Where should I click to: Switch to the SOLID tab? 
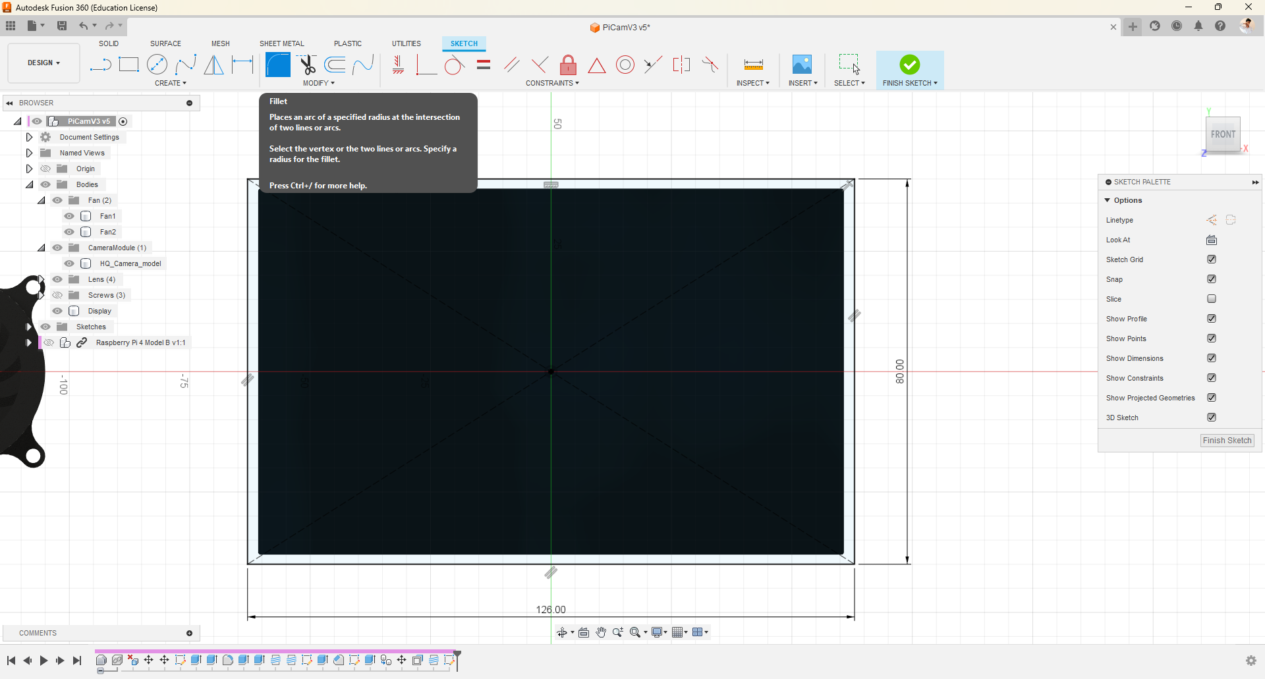[x=109, y=43]
